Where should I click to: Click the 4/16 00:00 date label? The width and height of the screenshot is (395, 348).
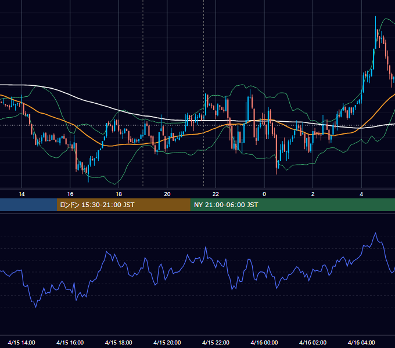coord(264,342)
